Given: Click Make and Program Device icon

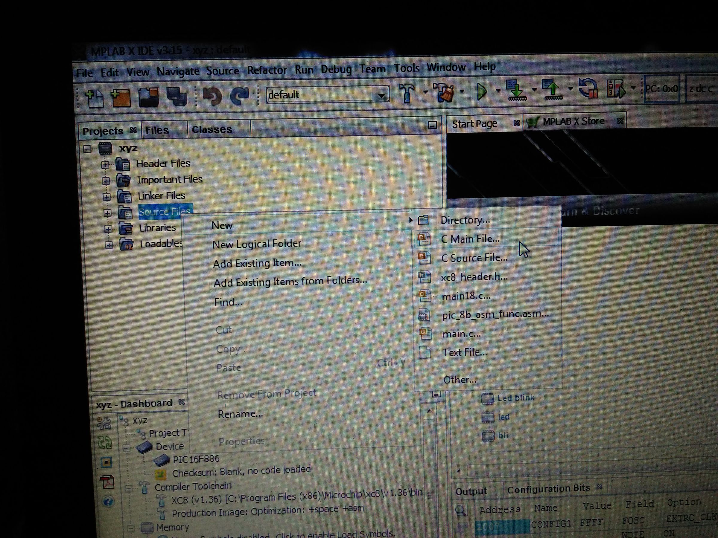Looking at the screenshot, I should [x=516, y=90].
